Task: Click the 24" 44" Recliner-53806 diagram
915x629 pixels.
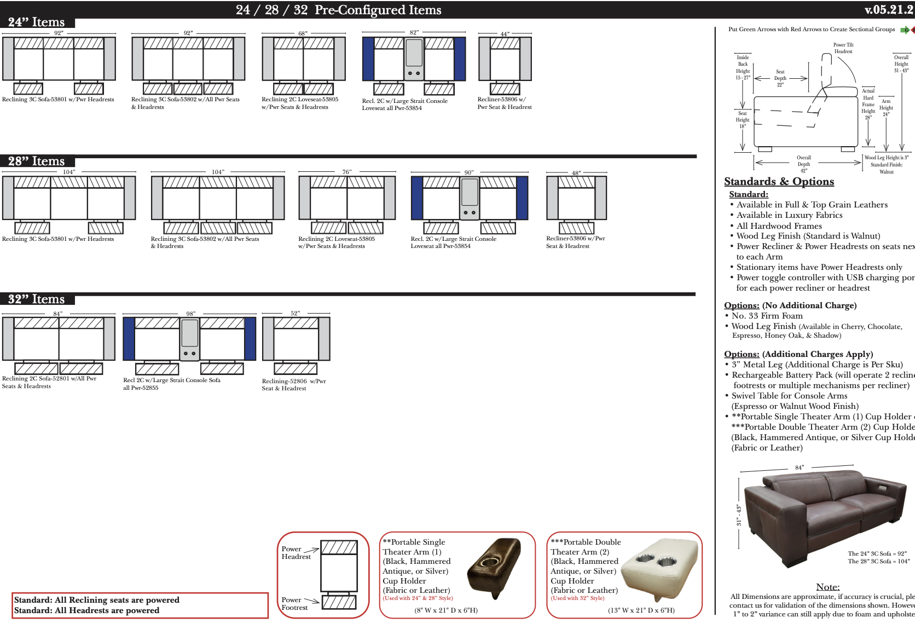Action: click(505, 63)
